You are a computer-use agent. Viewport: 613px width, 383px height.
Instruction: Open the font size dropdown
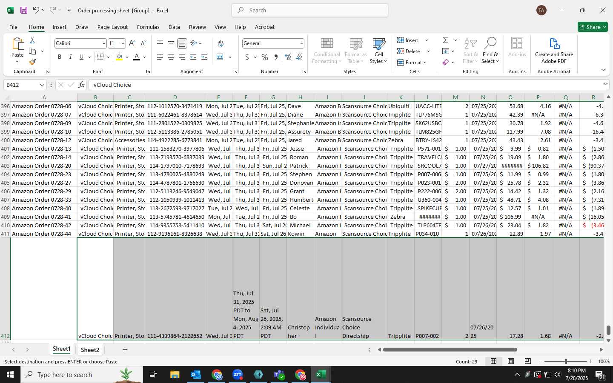coord(123,43)
